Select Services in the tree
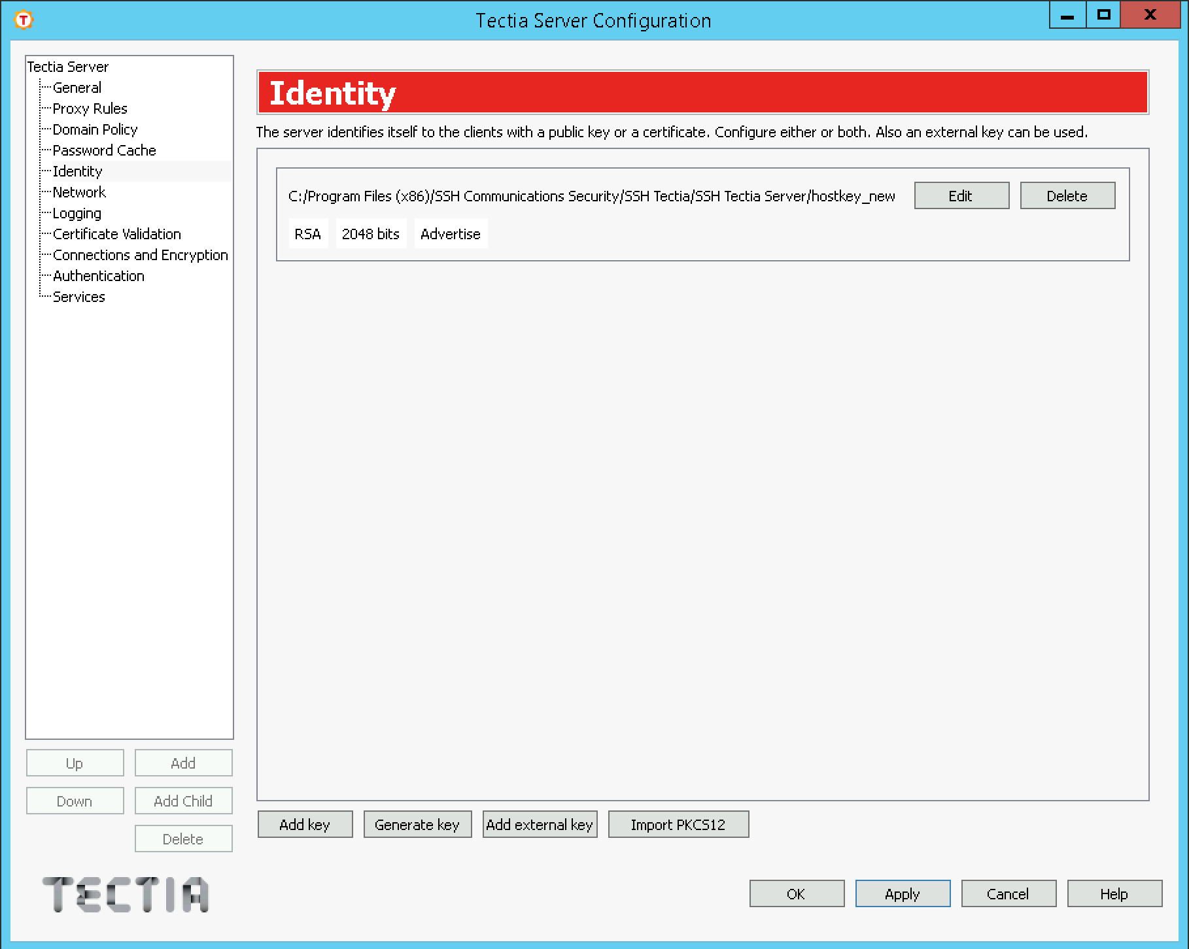The image size is (1189, 949). 78,297
